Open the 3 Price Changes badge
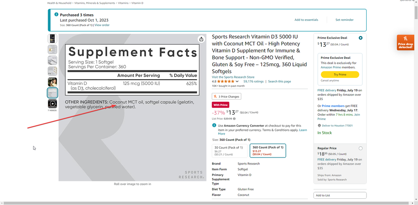 point(227,97)
